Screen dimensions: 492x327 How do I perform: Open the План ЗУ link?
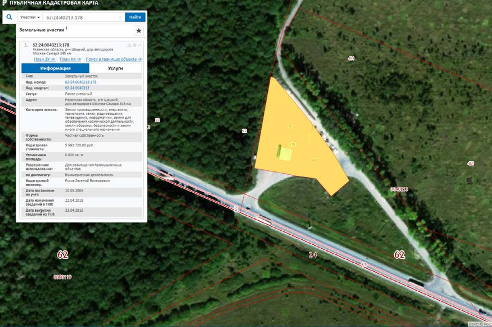[x=44, y=59]
